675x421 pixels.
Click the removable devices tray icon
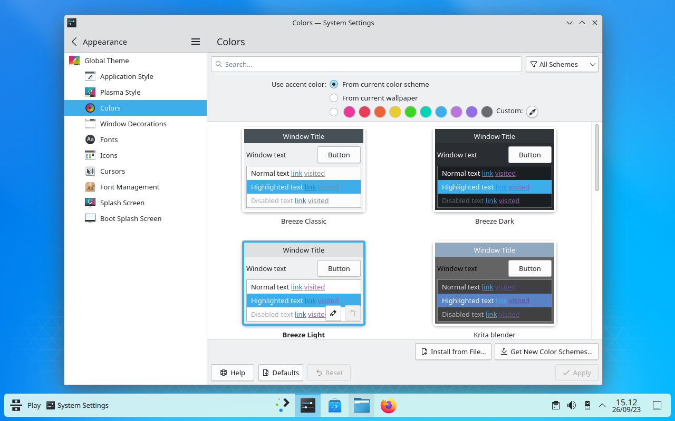pos(587,405)
